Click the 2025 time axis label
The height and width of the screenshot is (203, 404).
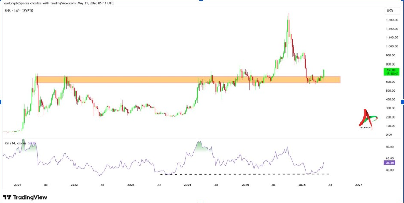[245, 185]
